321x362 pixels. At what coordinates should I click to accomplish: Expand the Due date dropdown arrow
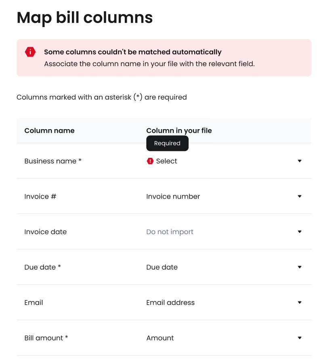[x=300, y=267]
